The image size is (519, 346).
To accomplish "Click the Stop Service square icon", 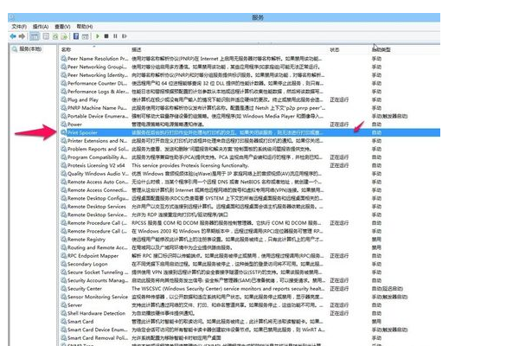I will [x=106, y=36].
